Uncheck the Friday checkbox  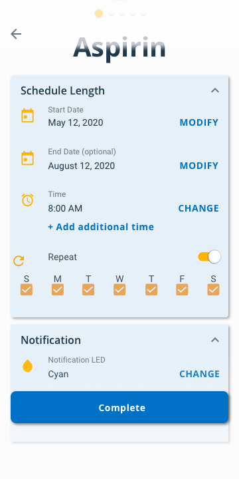pyautogui.click(x=182, y=289)
